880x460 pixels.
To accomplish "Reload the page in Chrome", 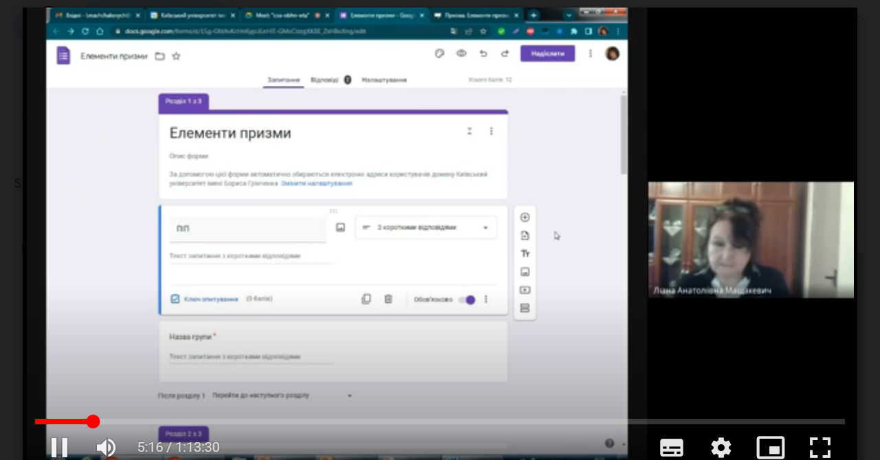I will tap(85, 31).
